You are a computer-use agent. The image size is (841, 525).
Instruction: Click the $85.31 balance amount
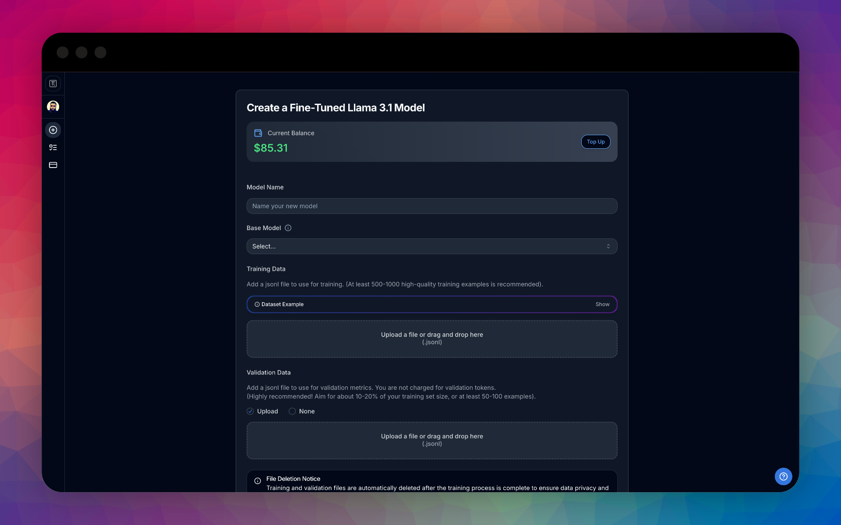coord(271,148)
